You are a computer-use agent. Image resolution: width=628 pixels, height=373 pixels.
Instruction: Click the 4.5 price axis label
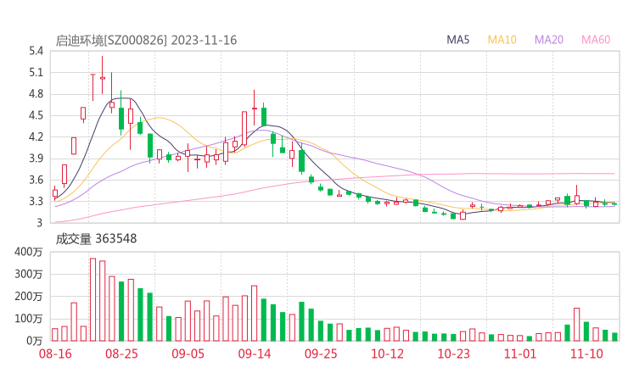coord(36,115)
